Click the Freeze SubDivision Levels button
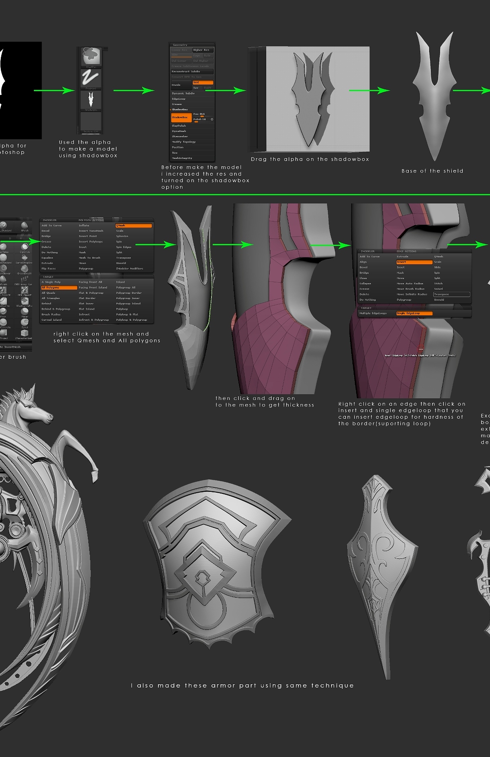Image resolution: width=490 pixels, height=757 pixels. [x=192, y=66]
